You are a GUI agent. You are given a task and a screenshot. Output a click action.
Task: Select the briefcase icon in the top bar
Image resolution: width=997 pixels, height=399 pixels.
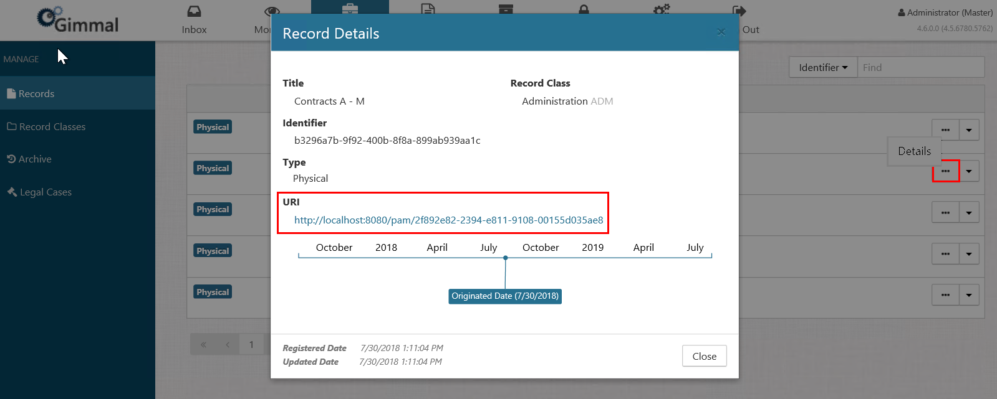tap(350, 9)
